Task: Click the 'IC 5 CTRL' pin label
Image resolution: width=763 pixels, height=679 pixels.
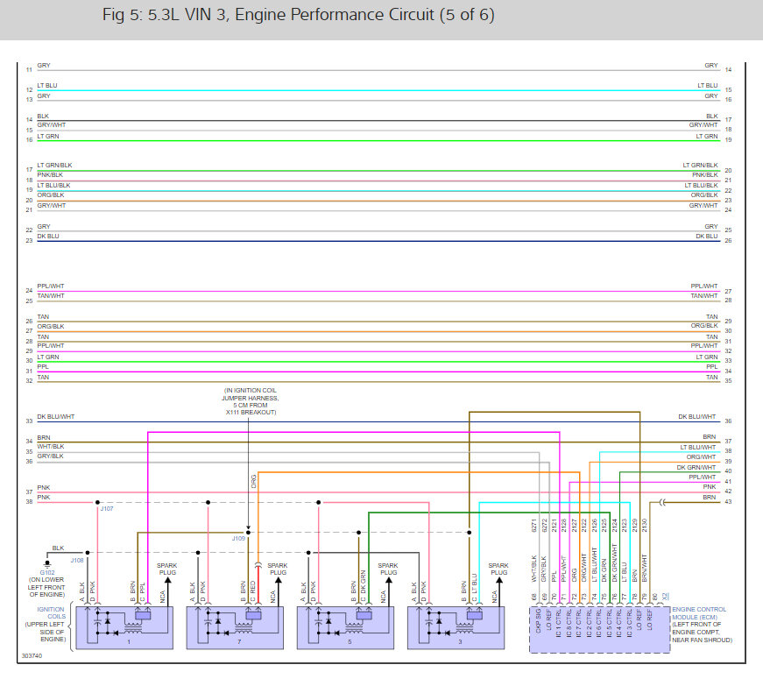Action: click(x=609, y=623)
